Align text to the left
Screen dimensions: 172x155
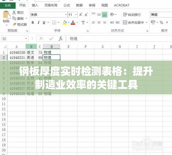click(x=93, y=22)
